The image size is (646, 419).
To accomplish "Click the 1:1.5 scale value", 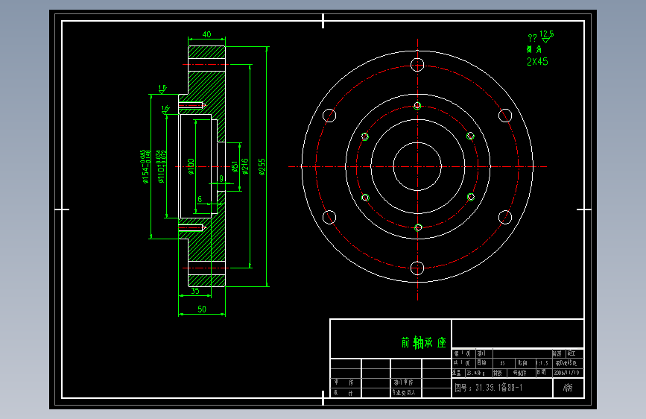I will click(x=543, y=363).
